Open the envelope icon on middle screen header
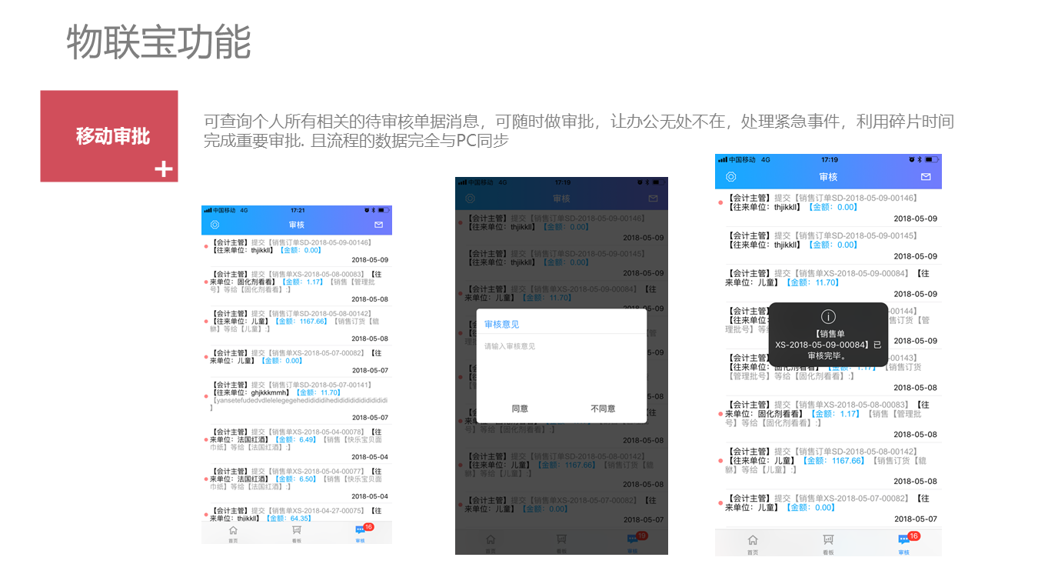Screen dimensions: 1038x584 [653, 198]
